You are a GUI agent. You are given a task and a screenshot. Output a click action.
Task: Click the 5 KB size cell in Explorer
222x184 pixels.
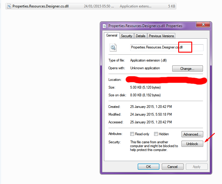172,6
